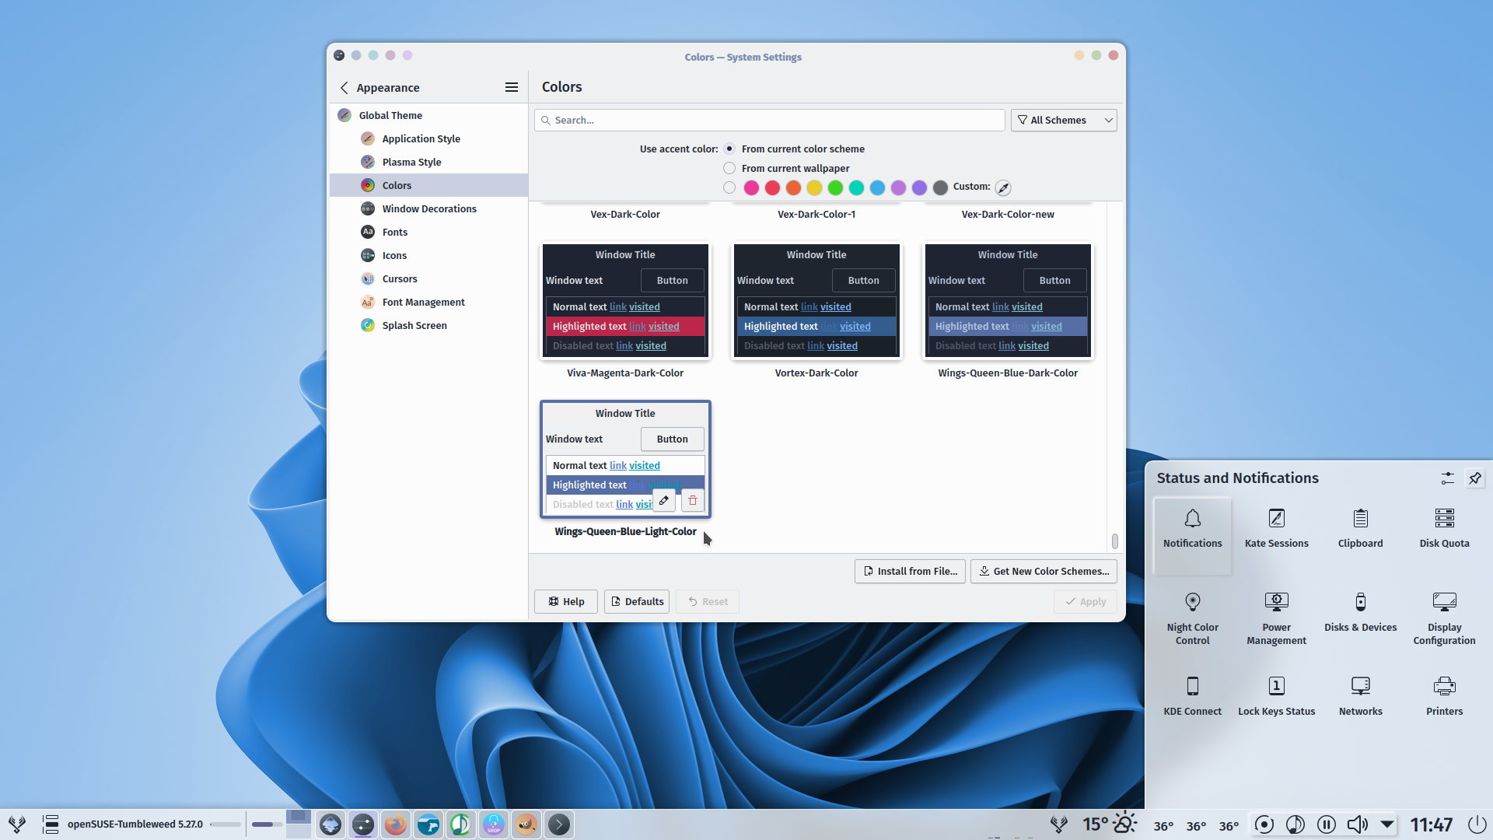Image resolution: width=1493 pixels, height=840 pixels.
Task: Click inside the scheme search field
Action: click(768, 120)
